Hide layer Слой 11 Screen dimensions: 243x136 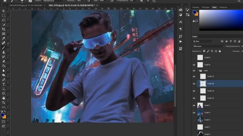[x=194, y=76]
